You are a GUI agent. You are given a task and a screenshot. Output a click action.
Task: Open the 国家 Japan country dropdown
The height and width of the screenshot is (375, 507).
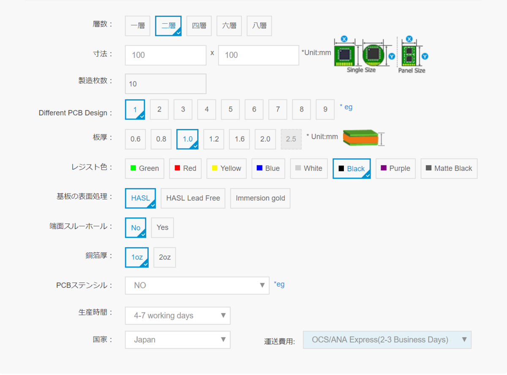178,340
